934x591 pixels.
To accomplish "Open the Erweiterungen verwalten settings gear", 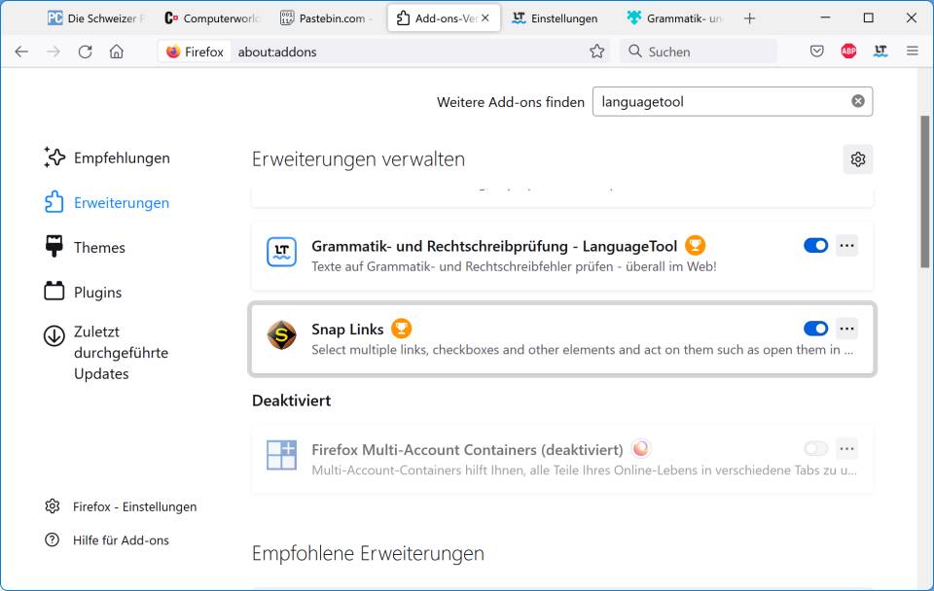I will pyautogui.click(x=857, y=158).
